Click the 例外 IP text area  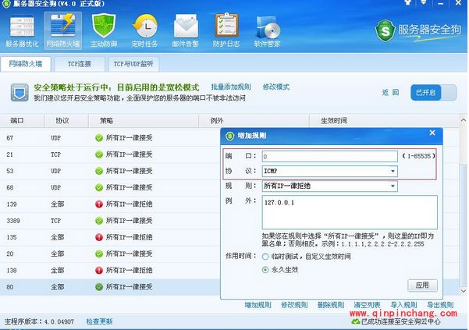(x=349, y=211)
